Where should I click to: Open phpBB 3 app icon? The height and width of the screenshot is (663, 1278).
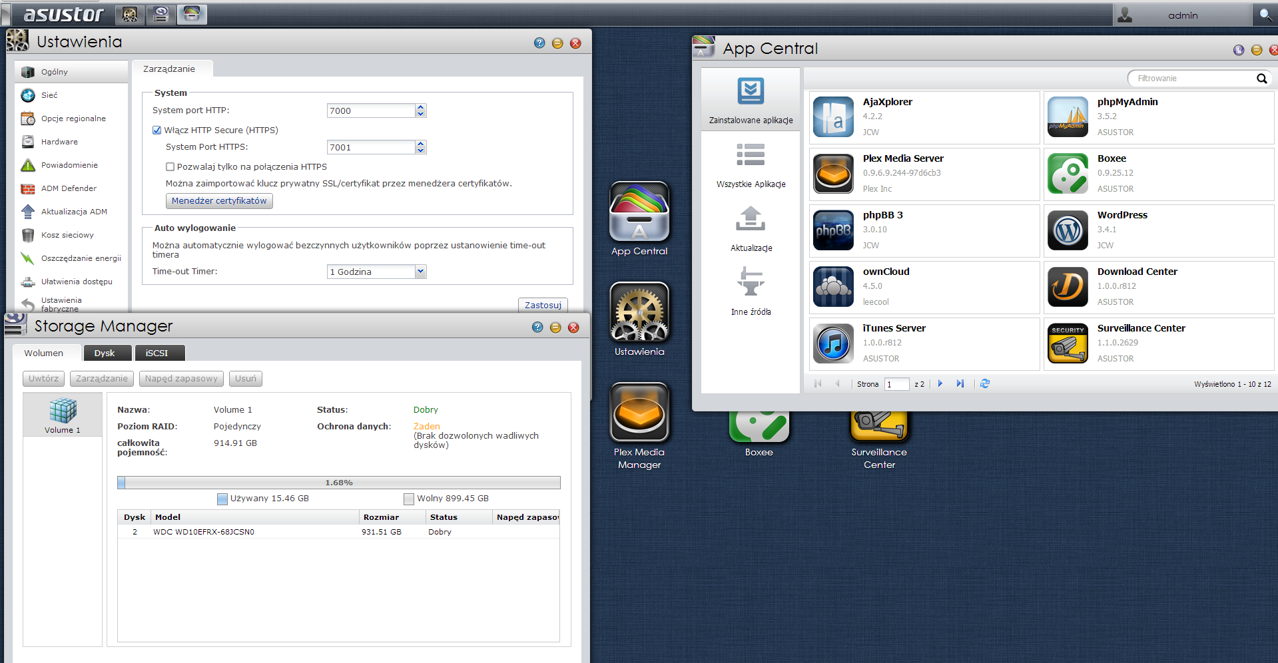click(x=833, y=230)
